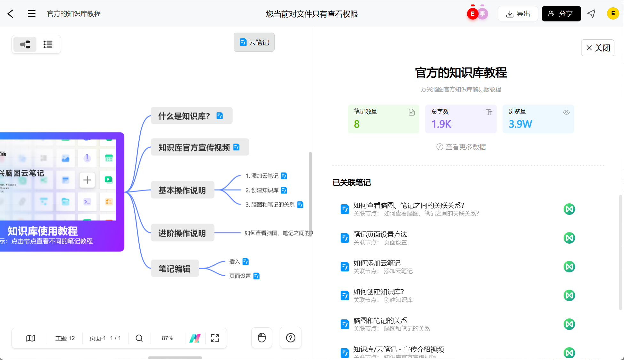This screenshot has height=360, width=624.
Task: Click green mind map icon for 如何添加云笔记
Action: tap(569, 267)
